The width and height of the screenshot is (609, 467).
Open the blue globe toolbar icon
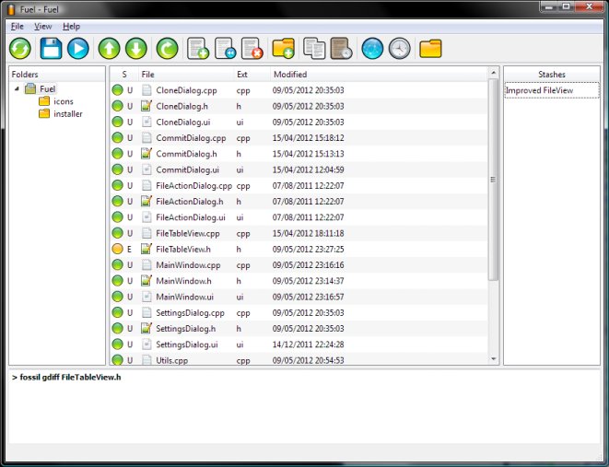click(x=372, y=49)
